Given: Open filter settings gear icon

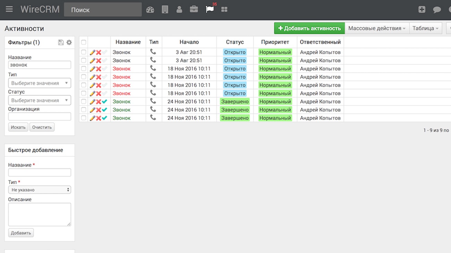Looking at the screenshot, I should [x=69, y=42].
